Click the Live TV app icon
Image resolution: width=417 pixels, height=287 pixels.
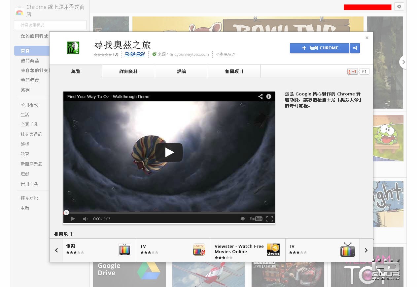tap(199, 250)
